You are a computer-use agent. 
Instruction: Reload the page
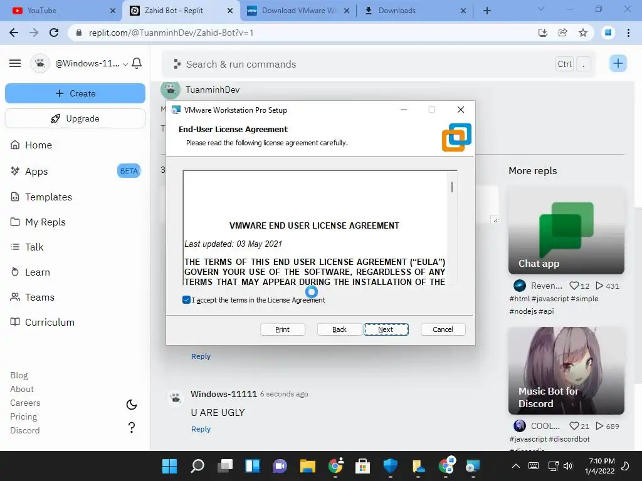click(54, 33)
